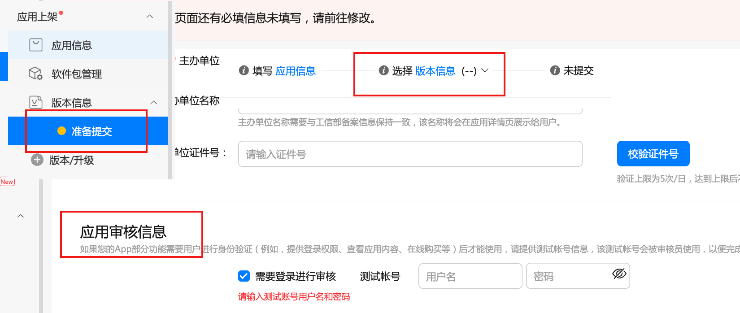Screen dimensions: 740x313
Task: Click the 用户名 test account field
Action: point(470,276)
